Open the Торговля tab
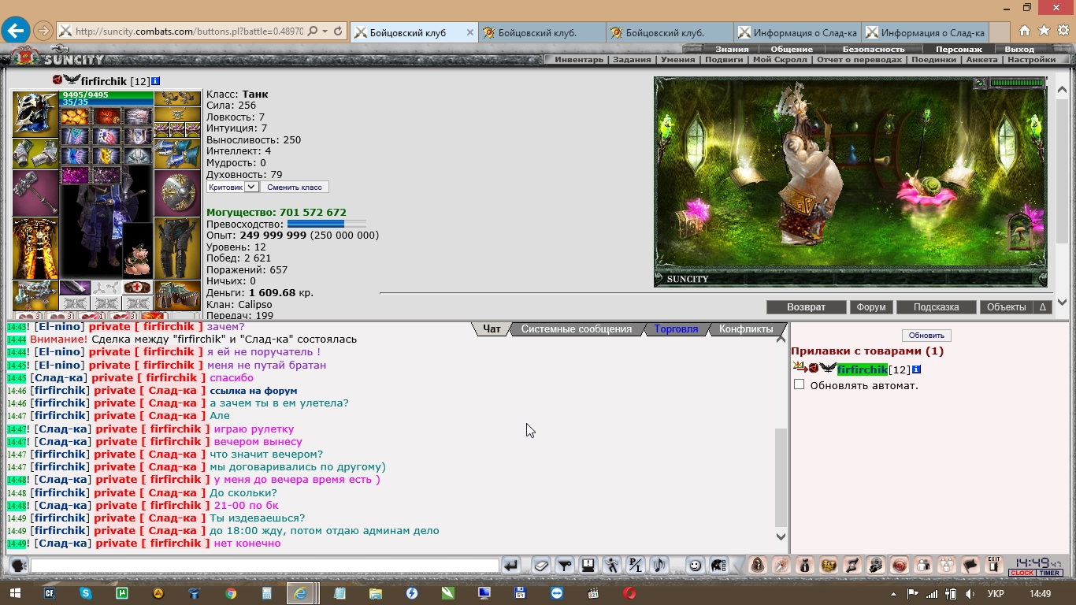 click(x=676, y=329)
